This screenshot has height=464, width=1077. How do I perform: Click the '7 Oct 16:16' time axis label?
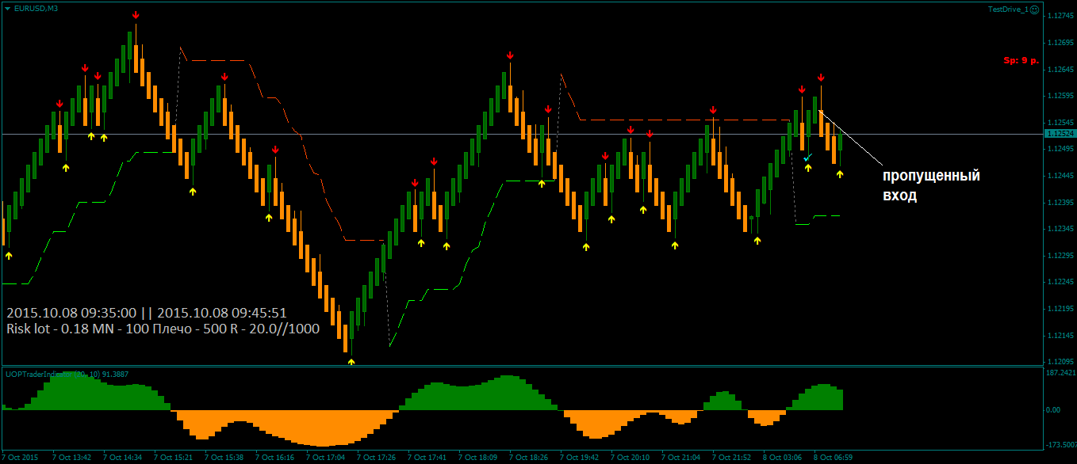274,458
